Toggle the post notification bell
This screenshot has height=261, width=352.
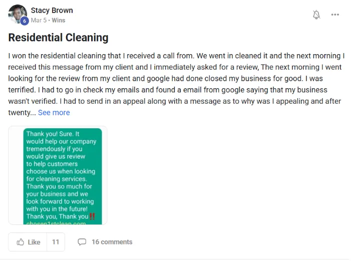click(316, 15)
